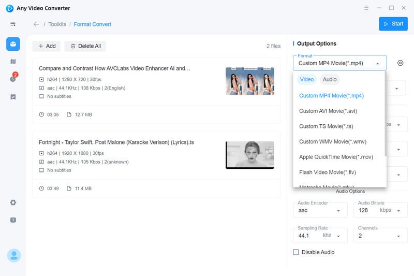This screenshot has height=276, width=414.
Task: Click the Compare and Contrast file title
Action: tap(114, 68)
